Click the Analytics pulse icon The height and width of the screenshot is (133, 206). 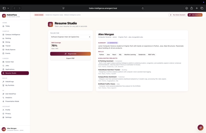coord(3,98)
